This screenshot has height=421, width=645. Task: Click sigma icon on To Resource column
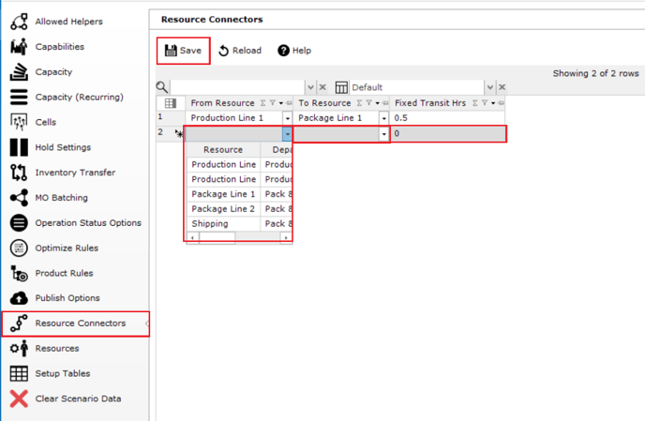click(359, 103)
